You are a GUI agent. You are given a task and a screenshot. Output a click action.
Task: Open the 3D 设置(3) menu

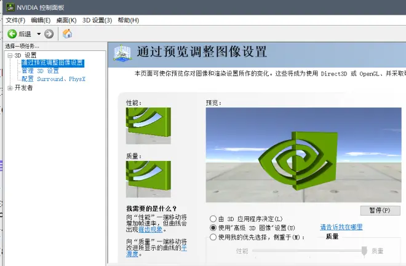tap(97, 20)
